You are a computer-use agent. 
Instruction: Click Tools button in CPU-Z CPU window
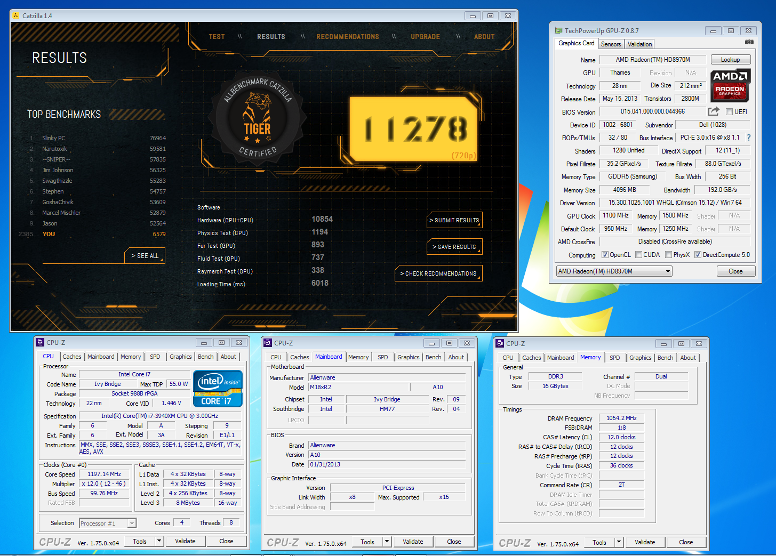[140, 541]
